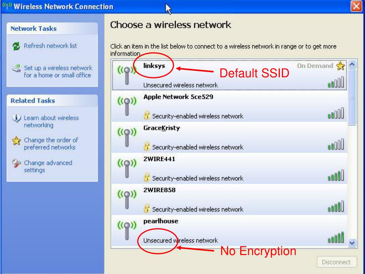Click the antenna icon for 2WIRE441 network
The height and width of the screenshot is (274, 365).
(127, 168)
